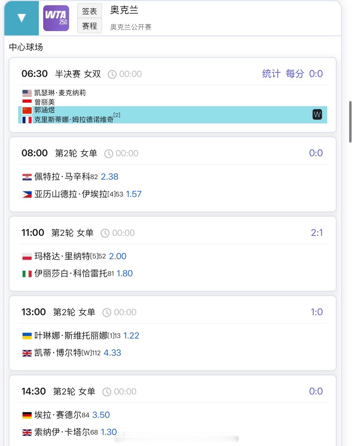This screenshot has width=354, height=446.
Task: Click the China flag next to 郭涵煜
Action: [27, 110]
